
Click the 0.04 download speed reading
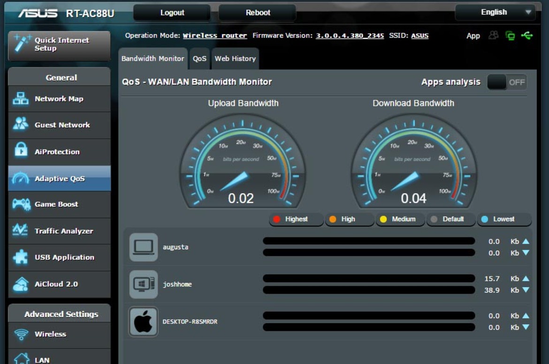(x=413, y=198)
